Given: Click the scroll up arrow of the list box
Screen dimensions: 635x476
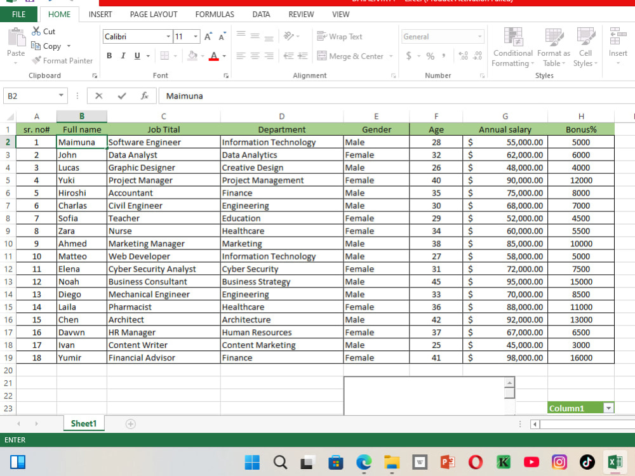Looking at the screenshot, I should pyautogui.click(x=509, y=383).
